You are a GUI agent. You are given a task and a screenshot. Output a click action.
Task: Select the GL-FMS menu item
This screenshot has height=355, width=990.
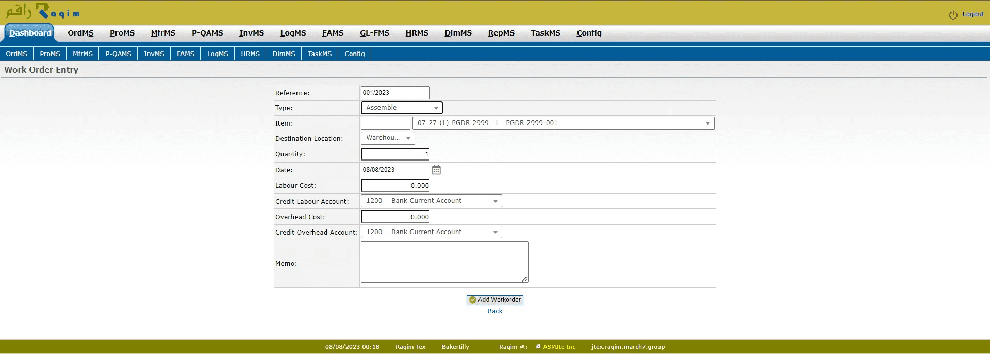(374, 33)
